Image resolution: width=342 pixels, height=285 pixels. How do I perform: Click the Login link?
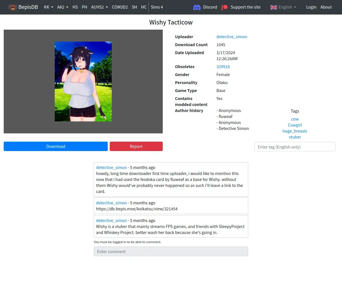point(311,7)
